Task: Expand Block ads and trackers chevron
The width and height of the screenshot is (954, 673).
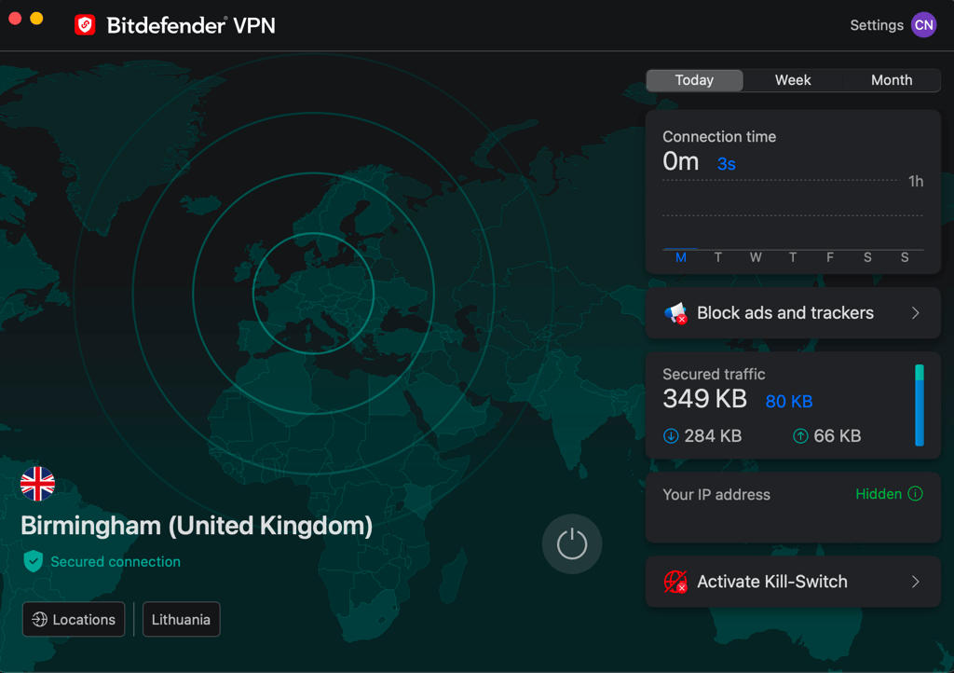Action: (915, 313)
